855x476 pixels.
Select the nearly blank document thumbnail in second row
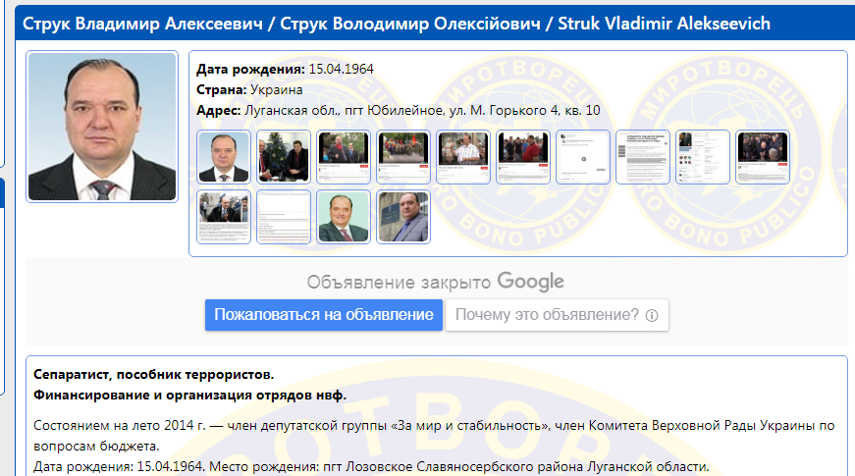tap(284, 217)
